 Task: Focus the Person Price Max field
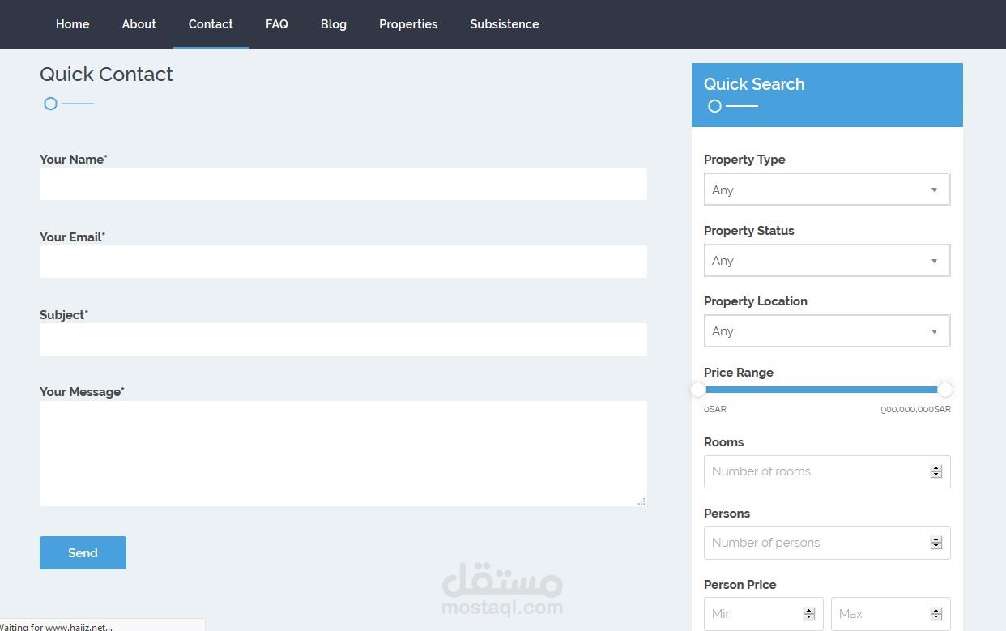(x=891, y=614)
